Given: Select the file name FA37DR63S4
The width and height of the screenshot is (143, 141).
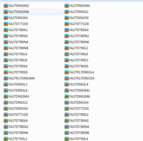Looking at the screenshot, I should coord(79,103).
